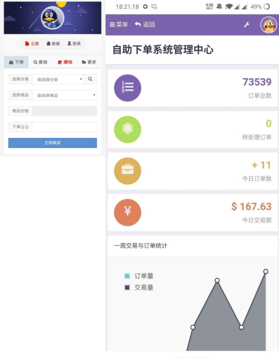
Task: Click the wrench settings icon in header
Action: (247, 25)
